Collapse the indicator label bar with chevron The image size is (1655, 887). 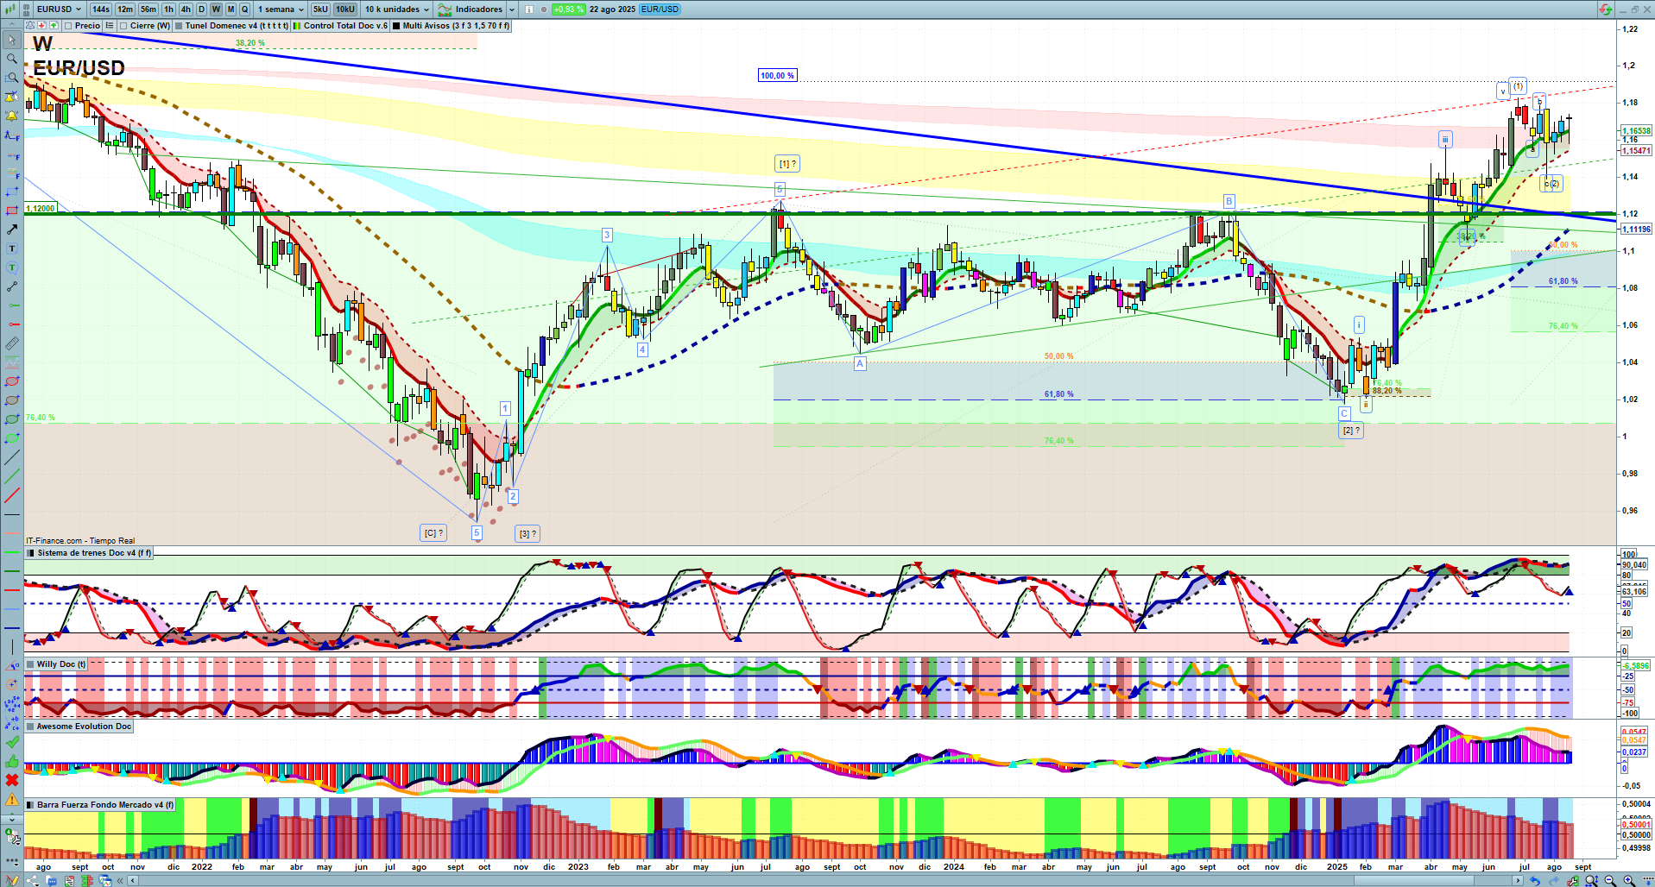(x=10, y=26)
